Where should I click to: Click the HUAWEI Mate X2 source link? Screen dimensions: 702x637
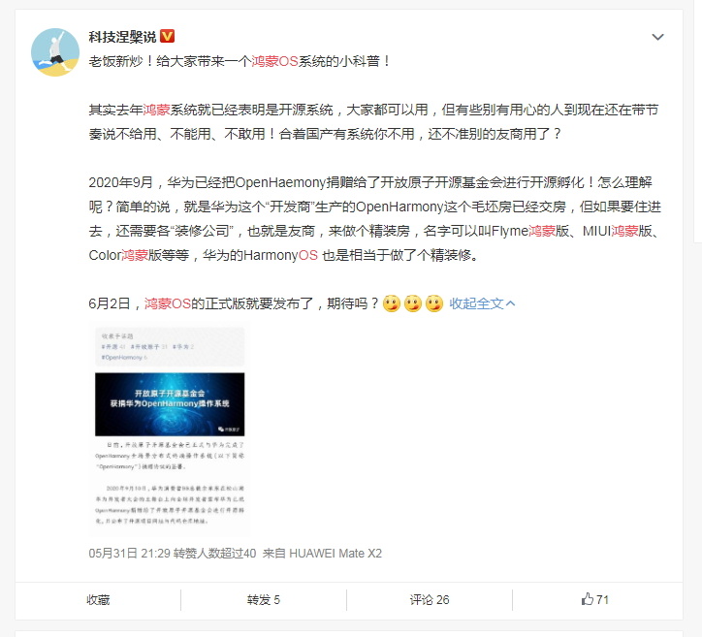click(335, 554)
